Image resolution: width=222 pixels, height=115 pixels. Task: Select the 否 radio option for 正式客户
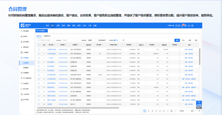pos(121,40)
